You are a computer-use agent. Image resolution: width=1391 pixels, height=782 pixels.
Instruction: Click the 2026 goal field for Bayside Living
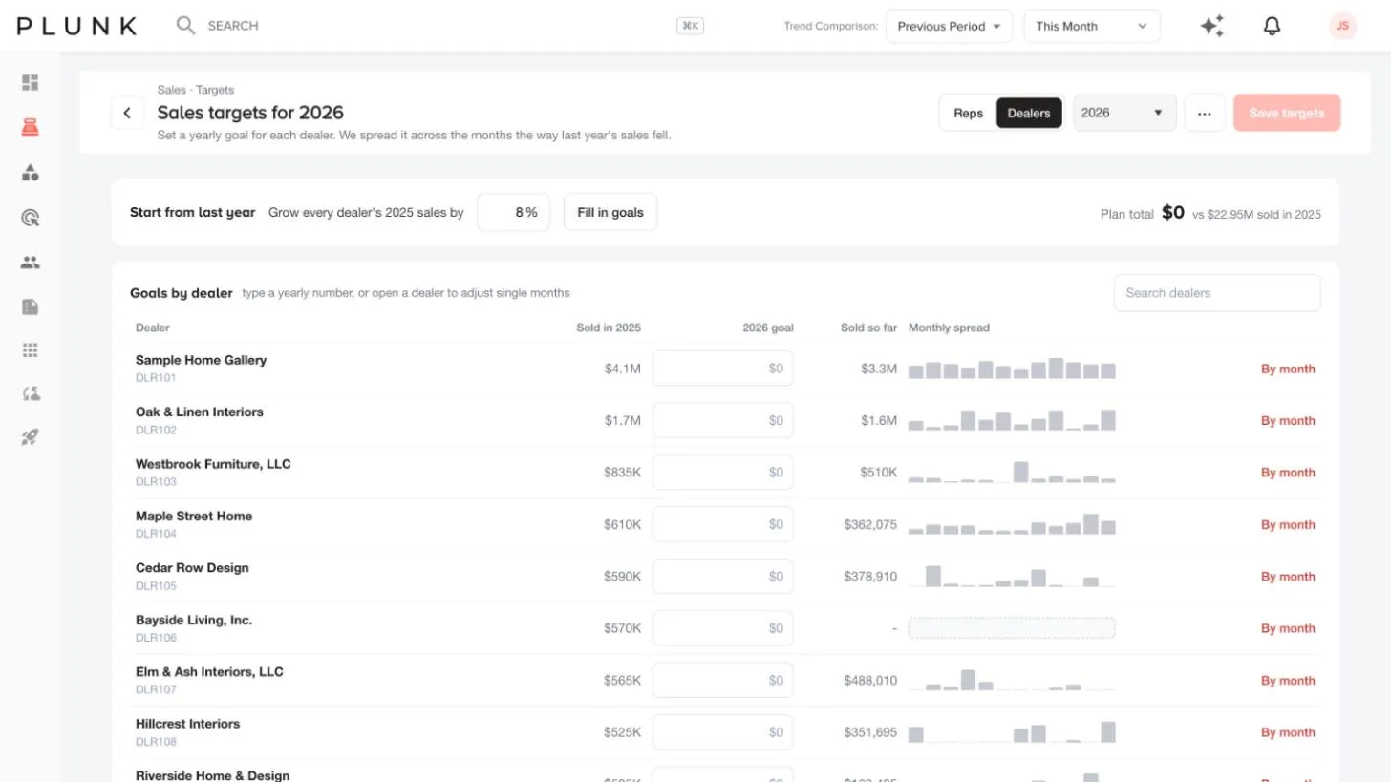(722, 628)
